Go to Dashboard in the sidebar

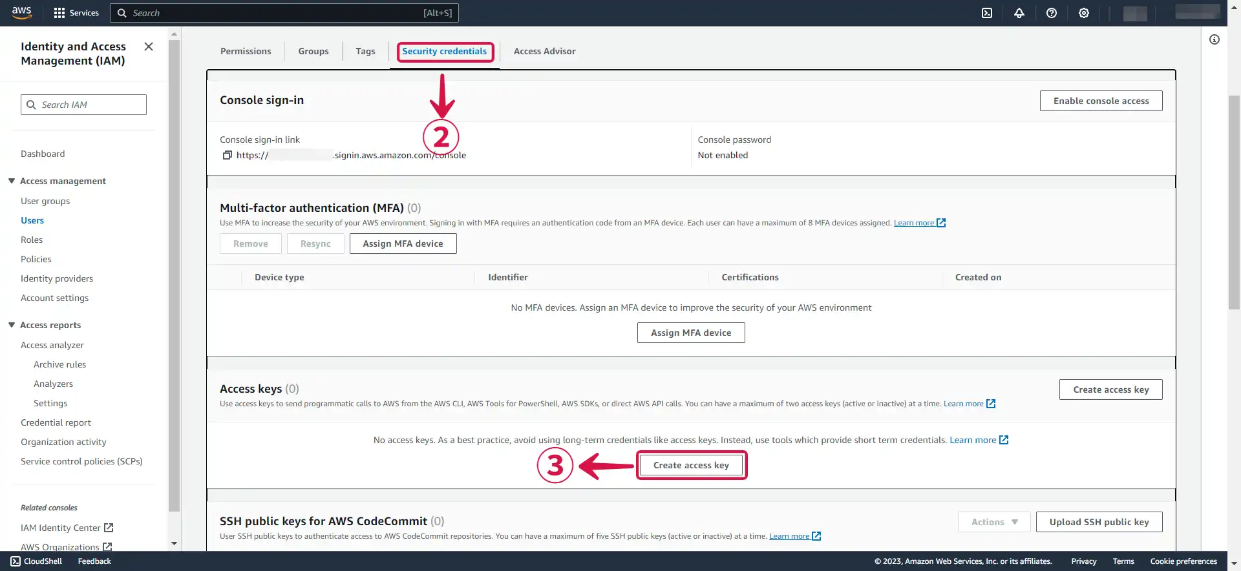click(43, 154)
